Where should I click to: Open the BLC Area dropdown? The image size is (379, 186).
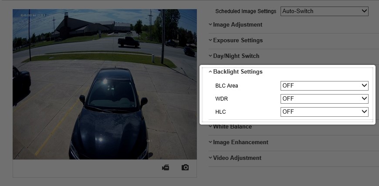(x=325, y=86)
